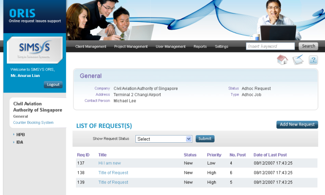Viewport: 325px width, 195px height.
Task: Open the 'Hi I am new' request
Action: 110,163
